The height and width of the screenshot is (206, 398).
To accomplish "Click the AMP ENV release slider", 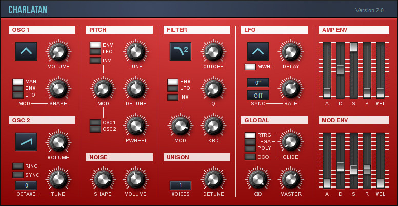I will coord(367,70).
